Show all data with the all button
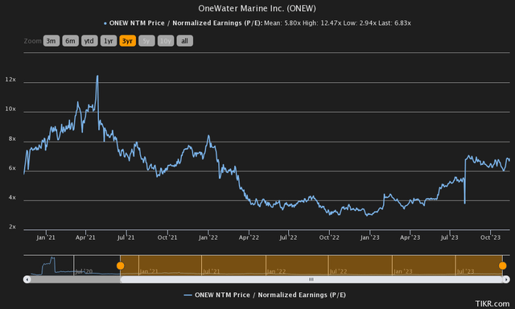The width and height of the screenshot is (515, 309). coord(184,41)
